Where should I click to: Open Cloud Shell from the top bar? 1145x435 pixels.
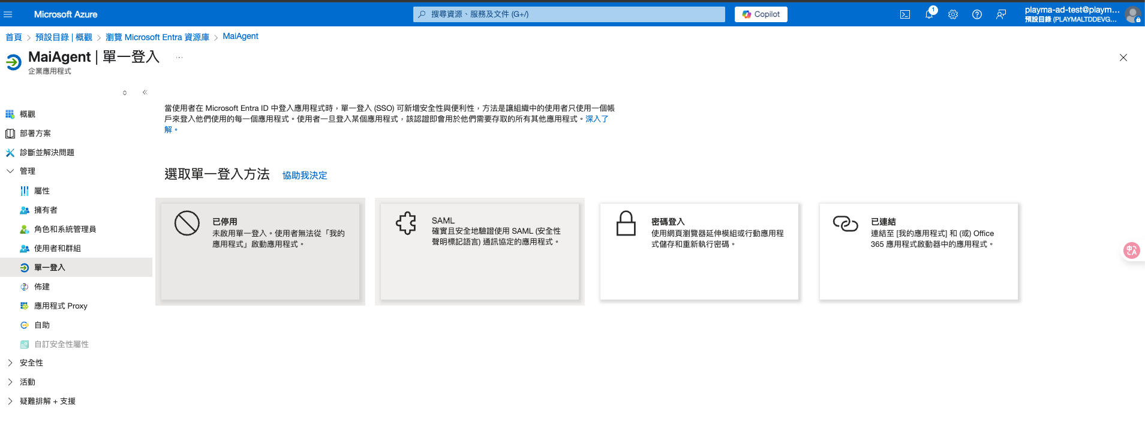point(905,14)
